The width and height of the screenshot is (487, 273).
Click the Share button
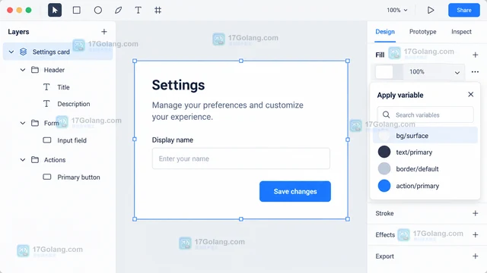point(463,10)
